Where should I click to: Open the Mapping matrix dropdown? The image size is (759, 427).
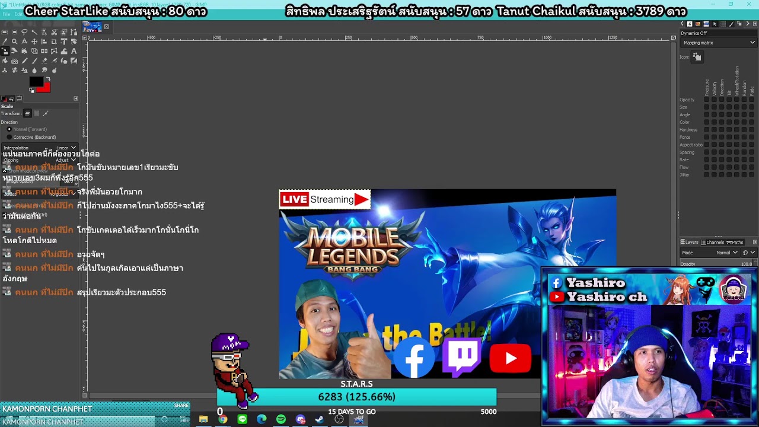tap(719, 43)
